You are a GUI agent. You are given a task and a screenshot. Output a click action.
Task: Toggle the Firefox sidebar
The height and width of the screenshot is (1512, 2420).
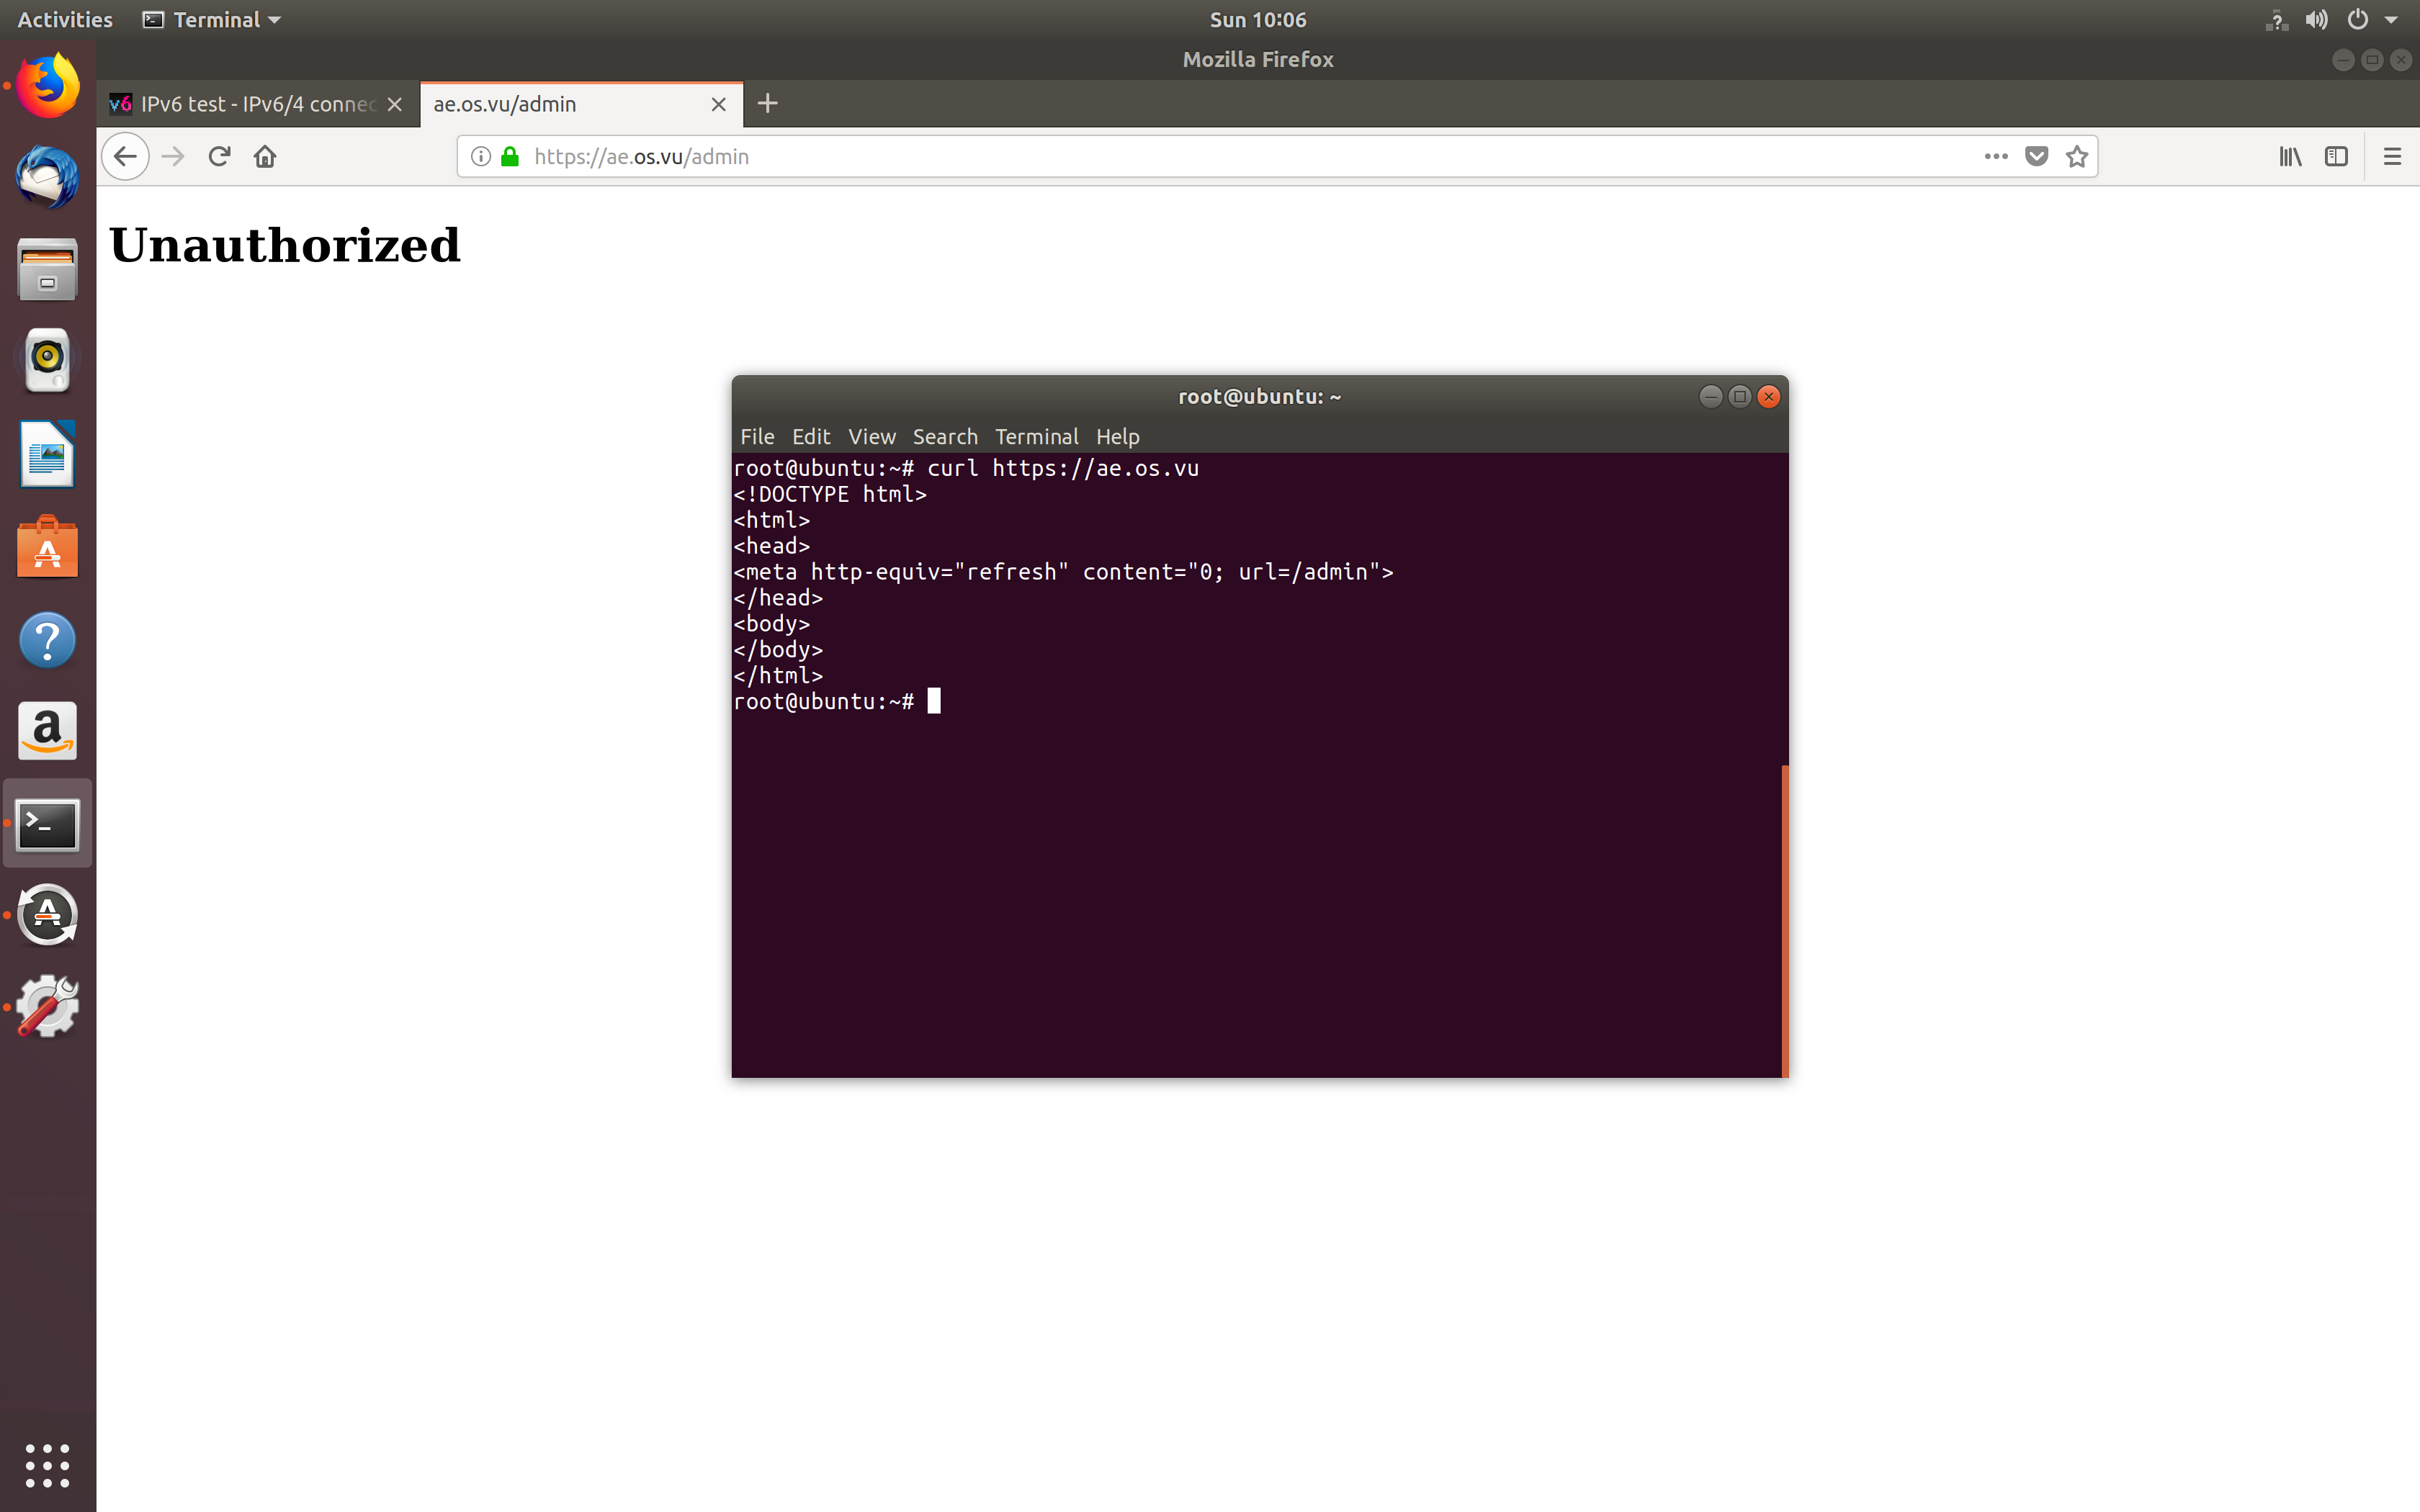[2337, 156]
